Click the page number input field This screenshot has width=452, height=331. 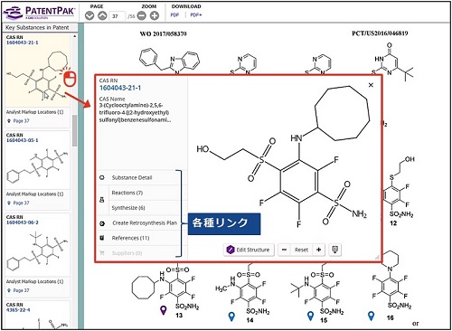[x=117, y=16]
